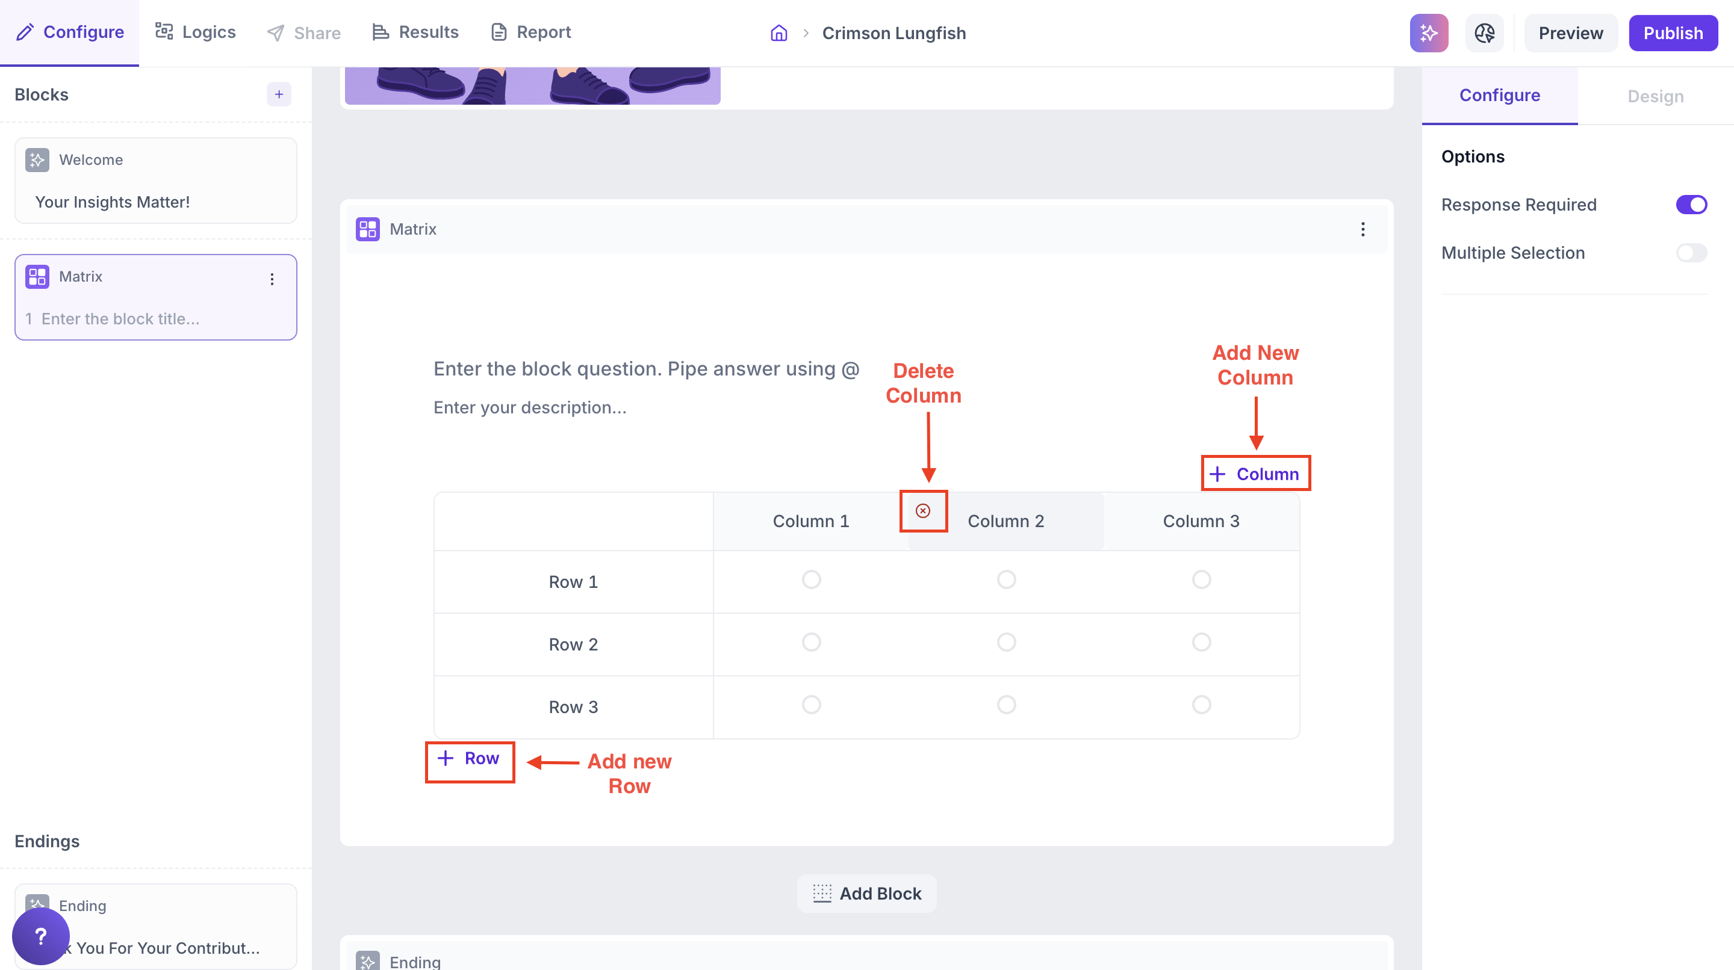Screen dimensions: 1734x970
Task: Switch to the Design tab
Action: 1655,96
